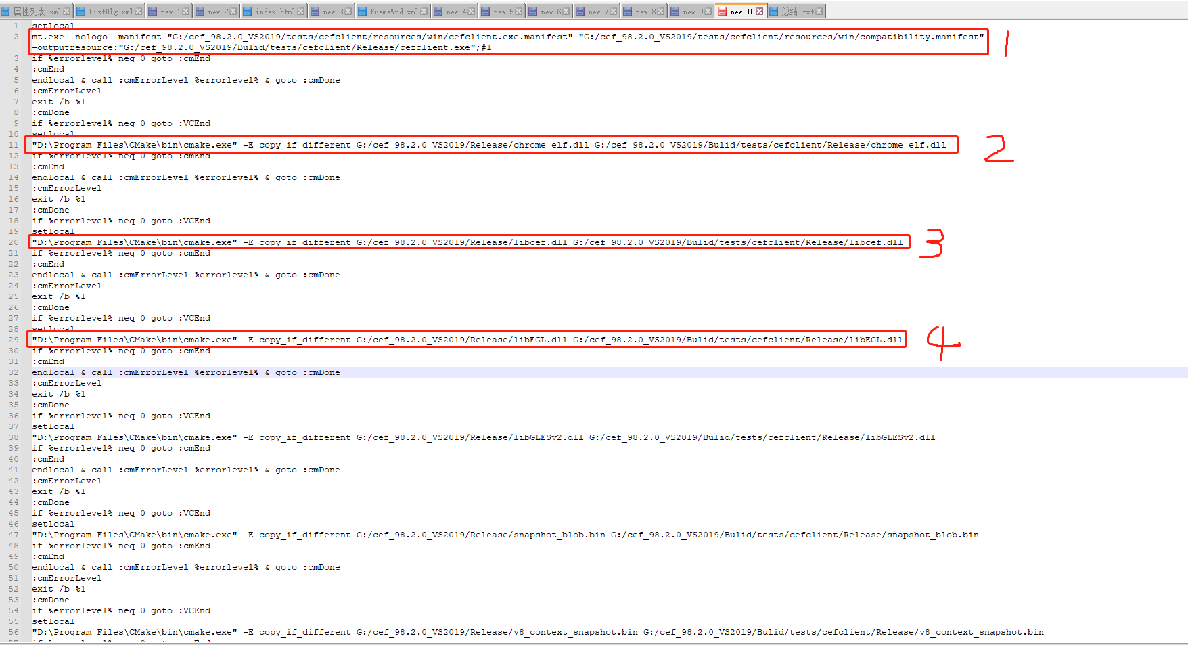Click the floppy disk icon on 总结.txt tab
The image size is (1188, 645).
pos(775,12)
